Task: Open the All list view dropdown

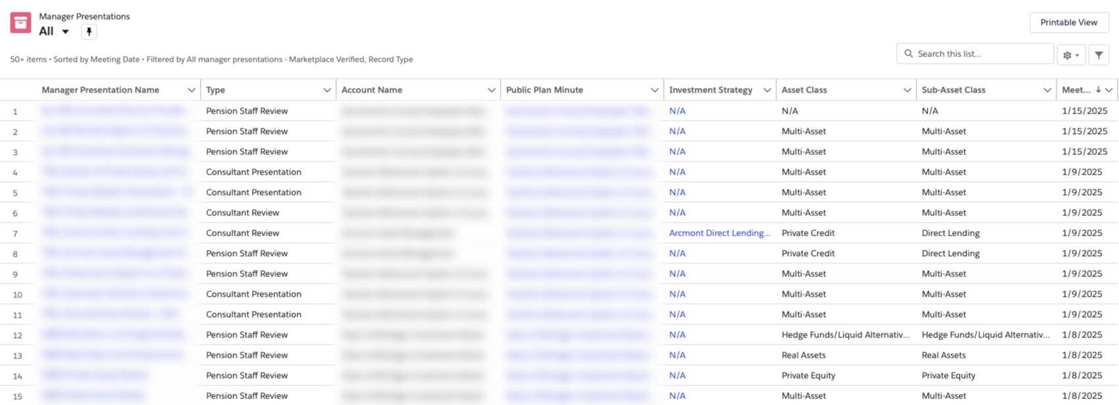Action: click(x=65, y=32)
